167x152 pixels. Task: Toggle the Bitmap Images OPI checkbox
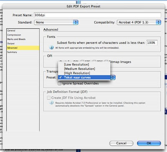tap(106, 62)
